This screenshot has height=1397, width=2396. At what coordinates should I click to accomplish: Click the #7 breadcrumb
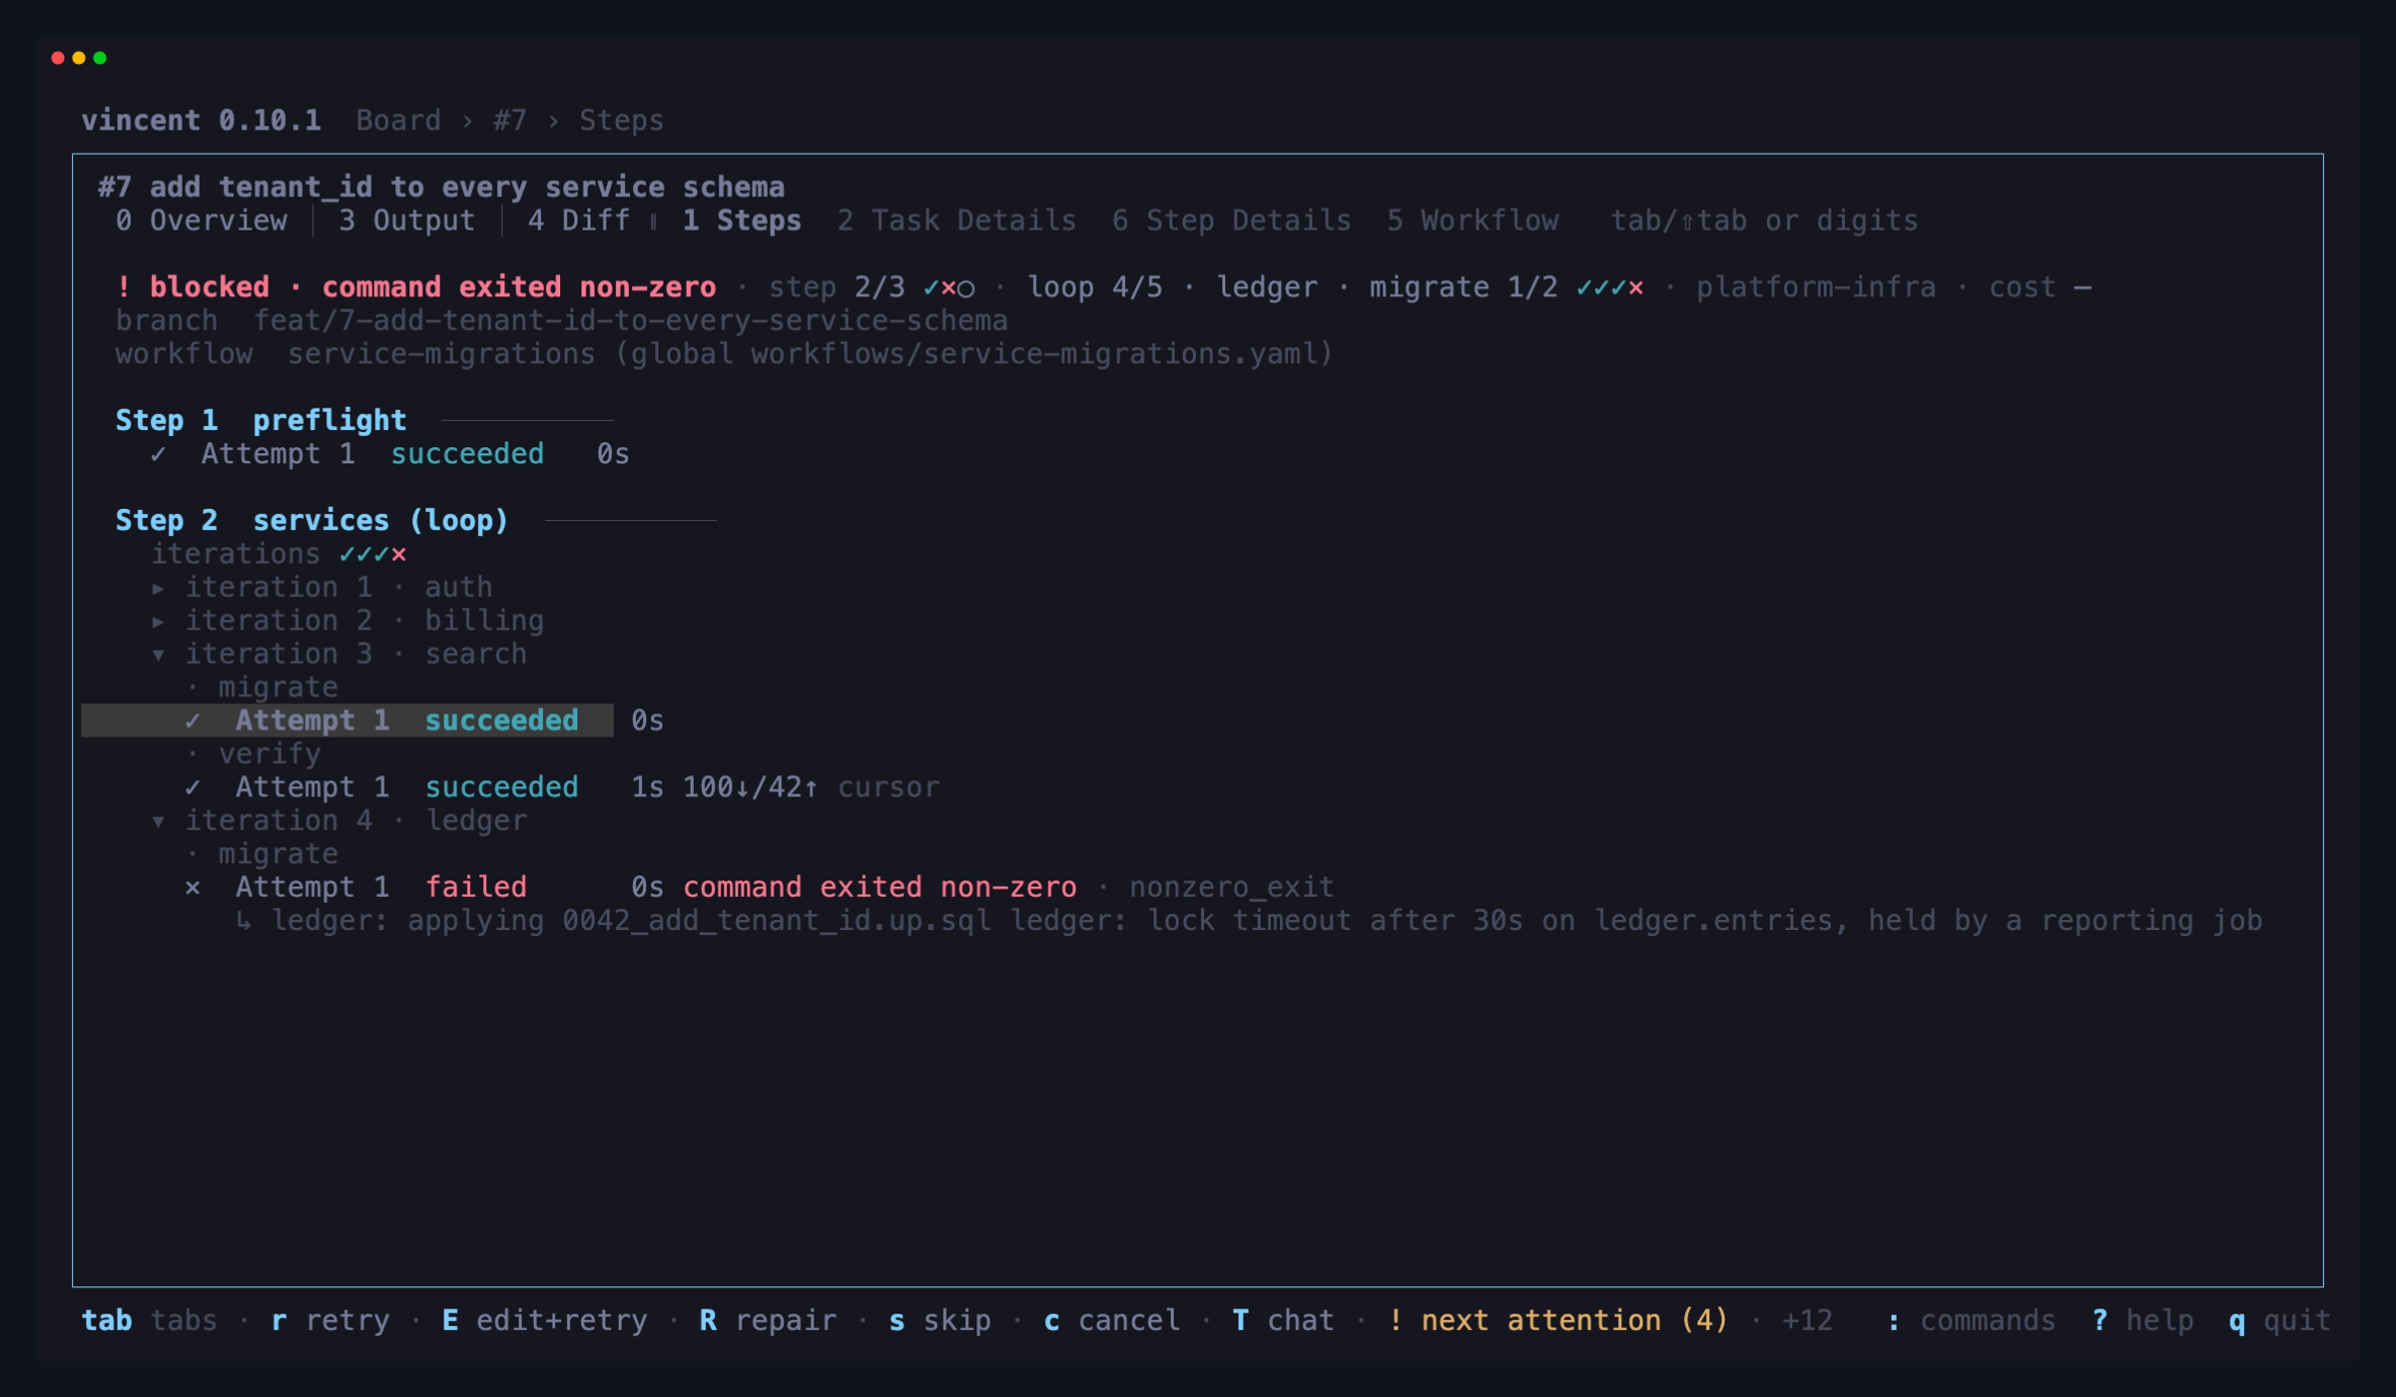click(x=509, y=121)
